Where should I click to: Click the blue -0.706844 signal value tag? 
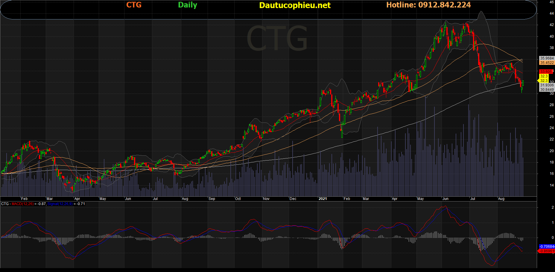pos(547,247)
